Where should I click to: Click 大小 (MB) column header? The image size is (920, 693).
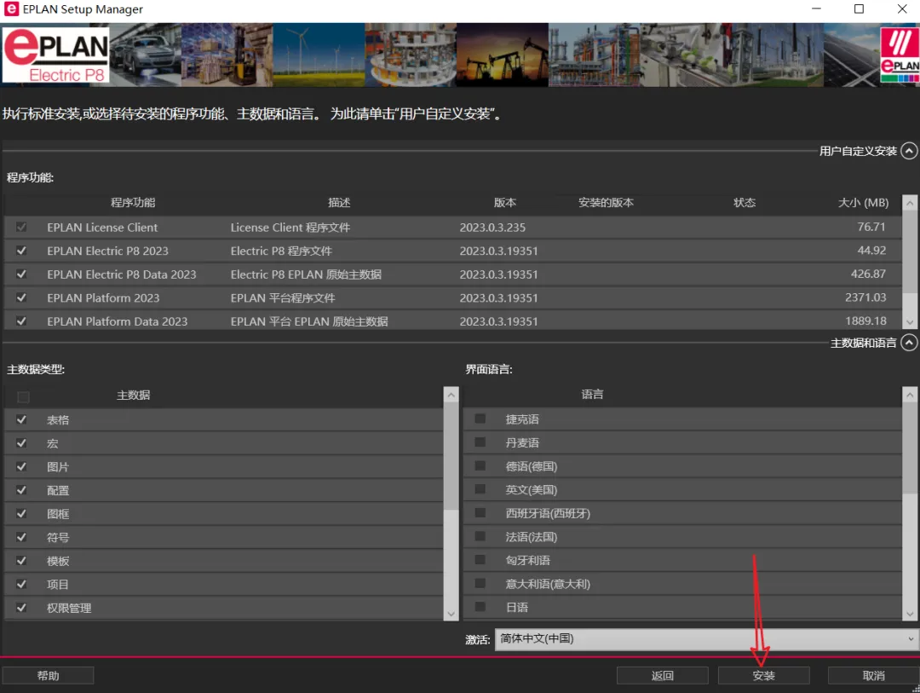pyautogui.click(x=863, y=203)
